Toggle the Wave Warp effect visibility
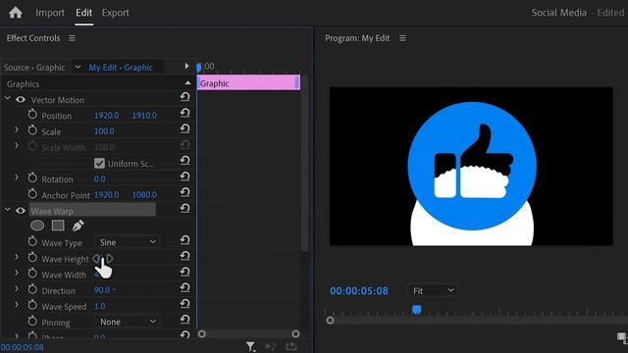Image resolution: width=628 pixels, height=353 pixels. [21, 211]
